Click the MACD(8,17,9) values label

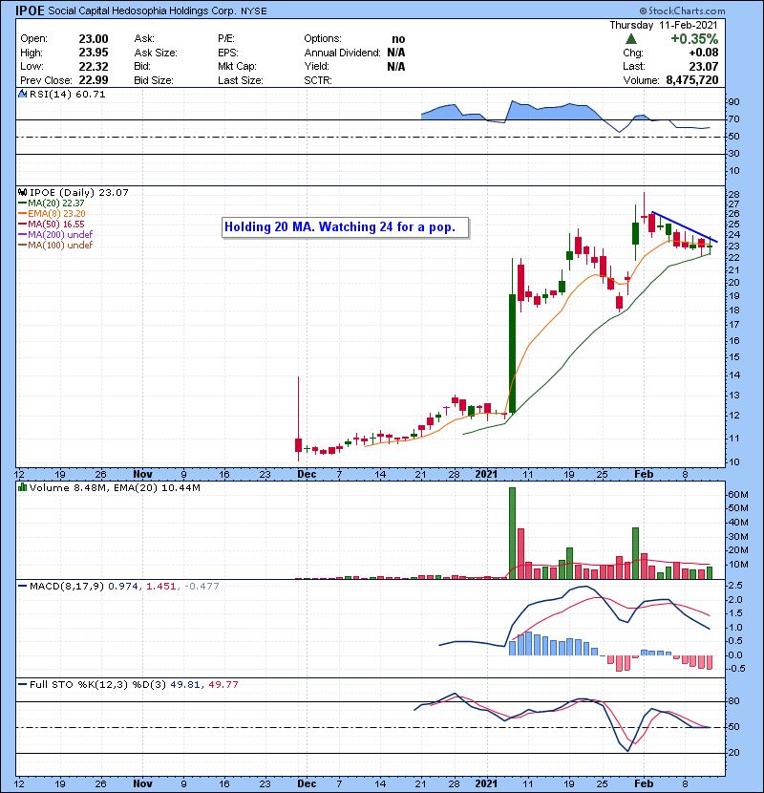pos(124,587)
